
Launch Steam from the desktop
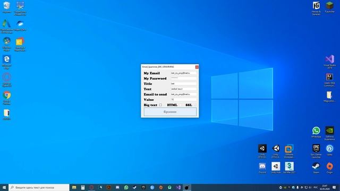pos(316,168)
